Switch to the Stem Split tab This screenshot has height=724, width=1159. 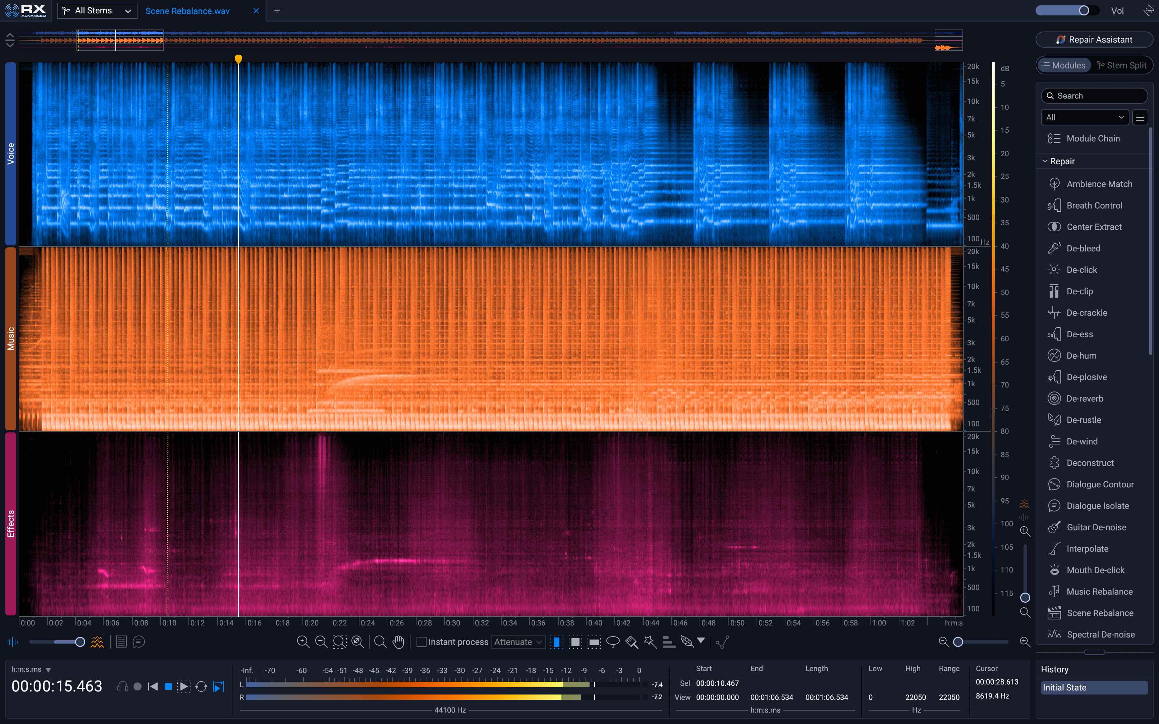(x=1122, y=65)
